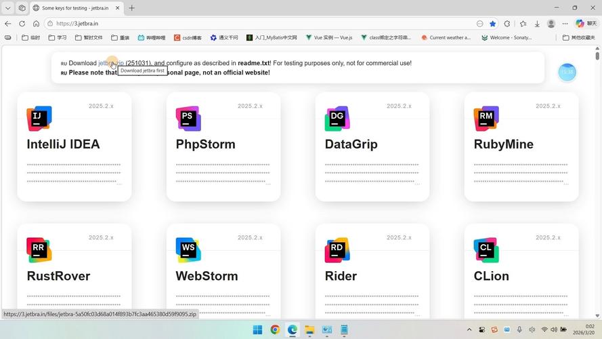Launch Chrome from the taskbar
This screenshot has height=339, width=602.
(x=275, y=330)
